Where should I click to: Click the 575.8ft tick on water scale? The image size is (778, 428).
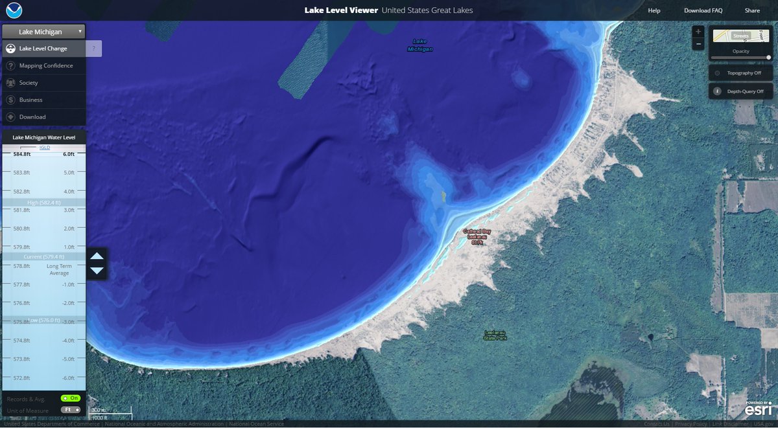click(x=22, y=322)
